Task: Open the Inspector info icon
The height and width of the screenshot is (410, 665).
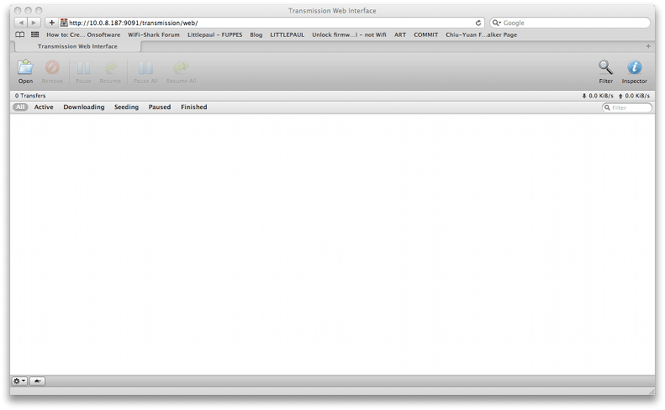Action: point(635,67)
